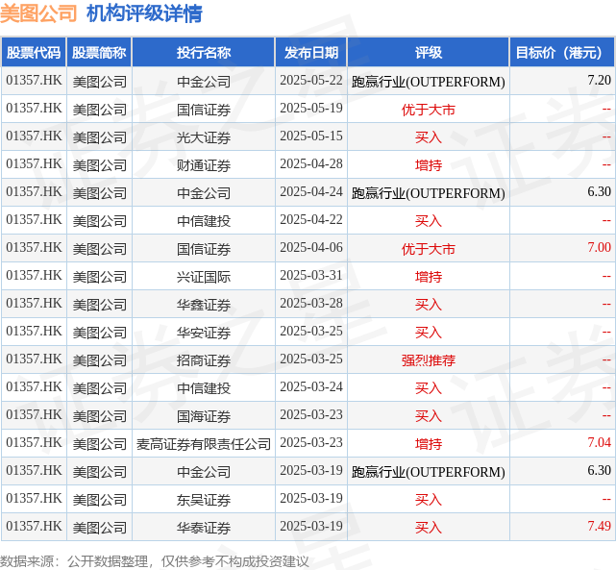Click 华泰证券 bank name
The height and width of the screenshot is (570, 616).
(204, 528)
